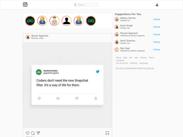Image resolution: width=183 pixels, height=137 pixels.
Task: Open the black silhouette story
Action: (66, 21)
